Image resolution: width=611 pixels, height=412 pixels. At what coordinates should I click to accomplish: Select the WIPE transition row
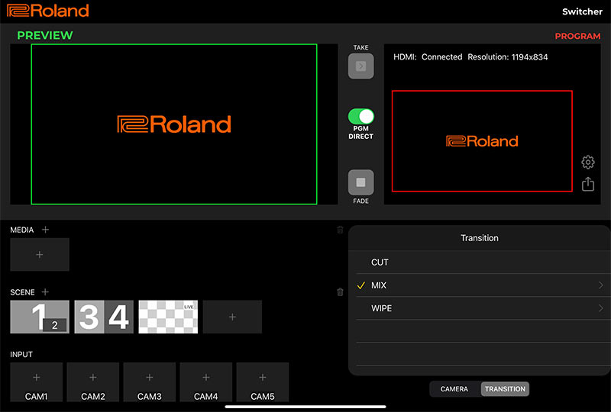click(x=480, y=308)
